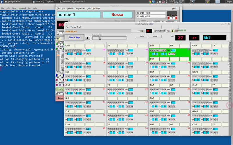Open the first 20 UX16 MIDI 1 port selector
This screenshot has height=145, width=233.
pyautogui.click(x=151, y=13)
